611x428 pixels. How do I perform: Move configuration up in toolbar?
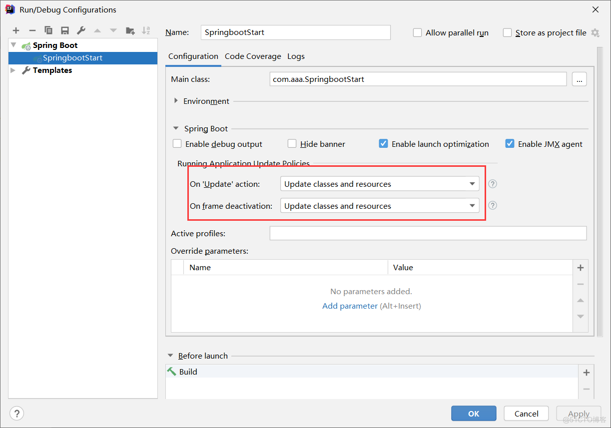click(97, 31)
